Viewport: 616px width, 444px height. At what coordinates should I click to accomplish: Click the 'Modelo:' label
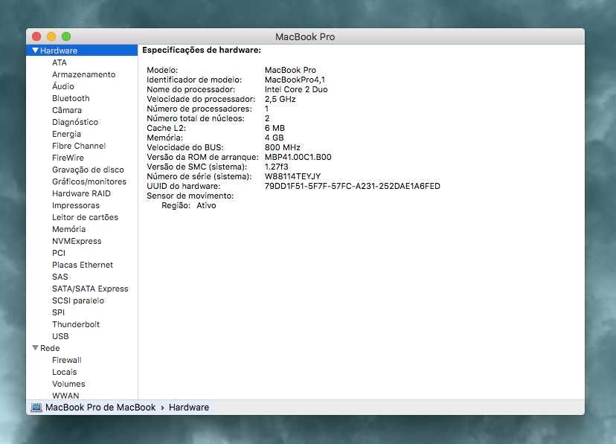[162, 70]
